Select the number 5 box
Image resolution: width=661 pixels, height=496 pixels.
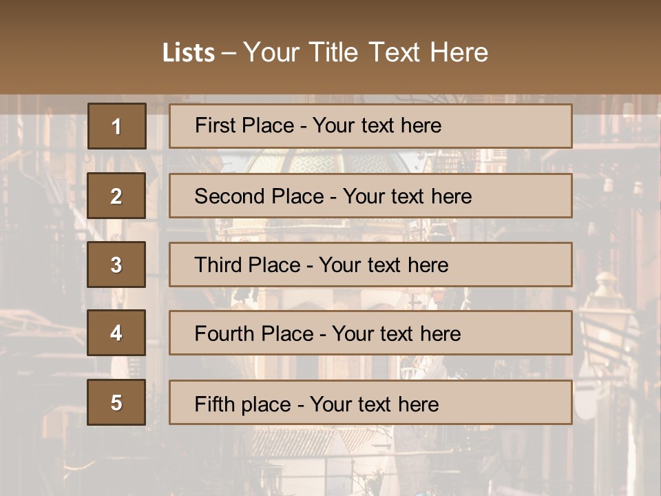point(116,402)
